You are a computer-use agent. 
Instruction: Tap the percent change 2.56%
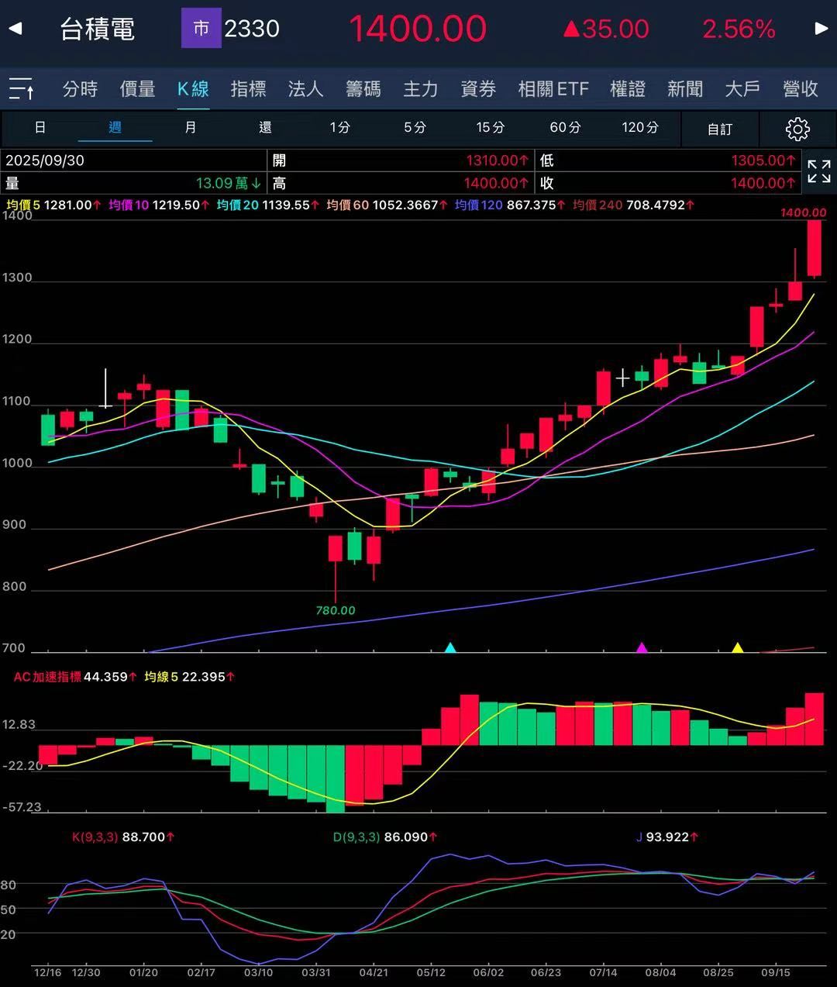[x=739, y=29]
